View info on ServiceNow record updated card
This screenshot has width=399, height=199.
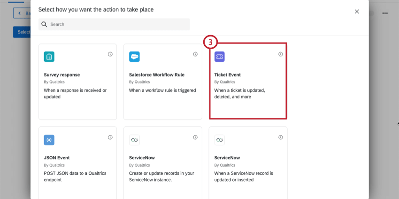click(280, 137)
